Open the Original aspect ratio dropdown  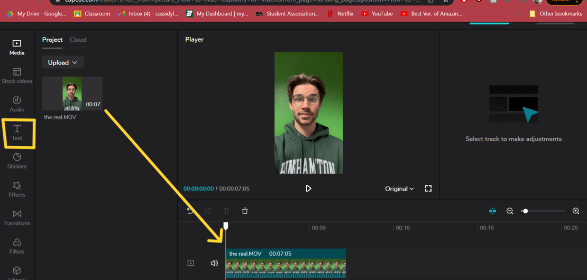399,189
